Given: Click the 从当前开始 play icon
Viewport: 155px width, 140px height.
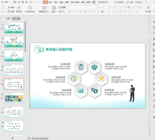Looking at the screenshot, I should pyautogui.click(x=30, y=8).
